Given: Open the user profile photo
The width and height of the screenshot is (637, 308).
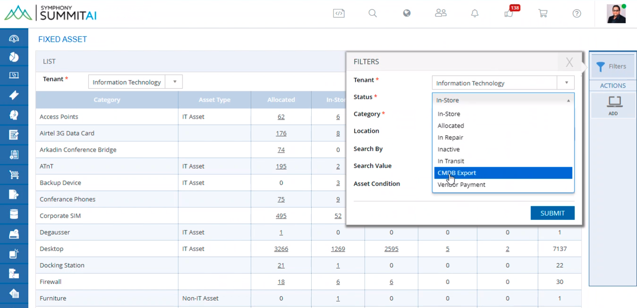Looking at the screenshot, I should coord(616,14).
